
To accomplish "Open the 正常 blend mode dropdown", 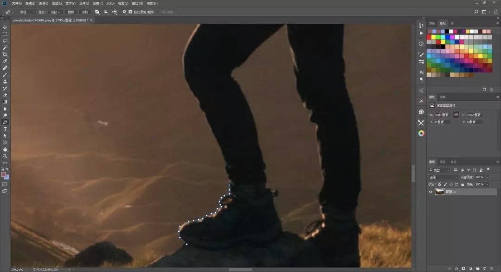I will (442, 177).
